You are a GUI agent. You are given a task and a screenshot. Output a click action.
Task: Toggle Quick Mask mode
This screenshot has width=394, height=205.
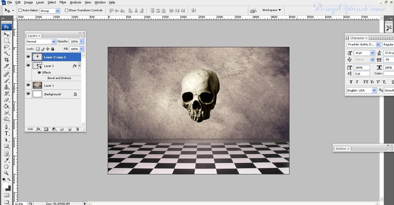tap(6, 195)
